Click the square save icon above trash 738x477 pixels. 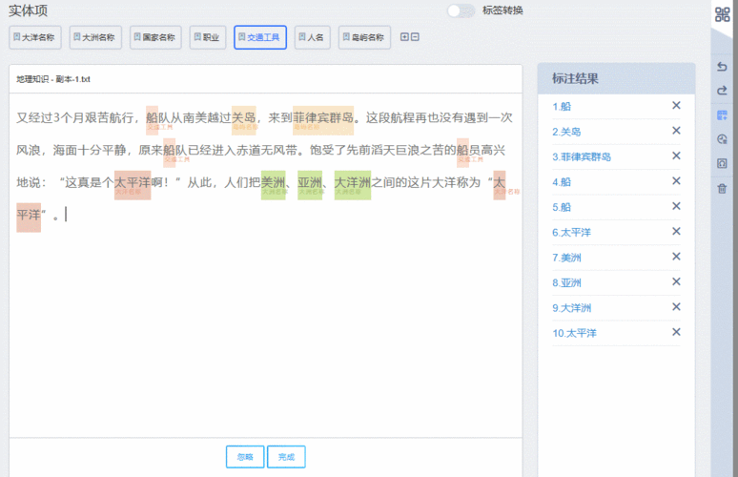click(722, 163)
